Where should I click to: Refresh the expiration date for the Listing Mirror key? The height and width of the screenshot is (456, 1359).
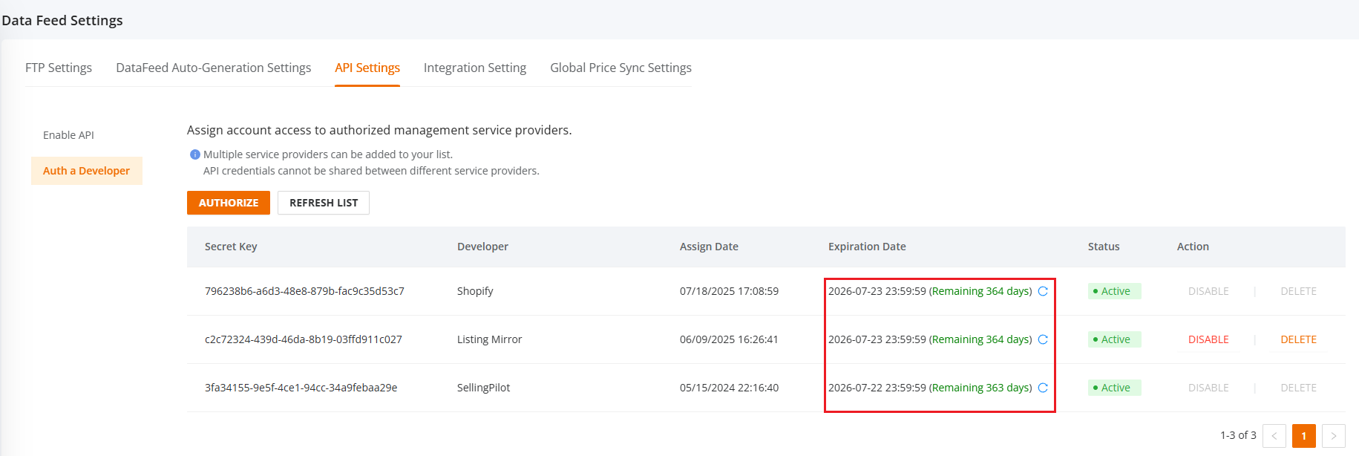click(x=1043, y=339)
